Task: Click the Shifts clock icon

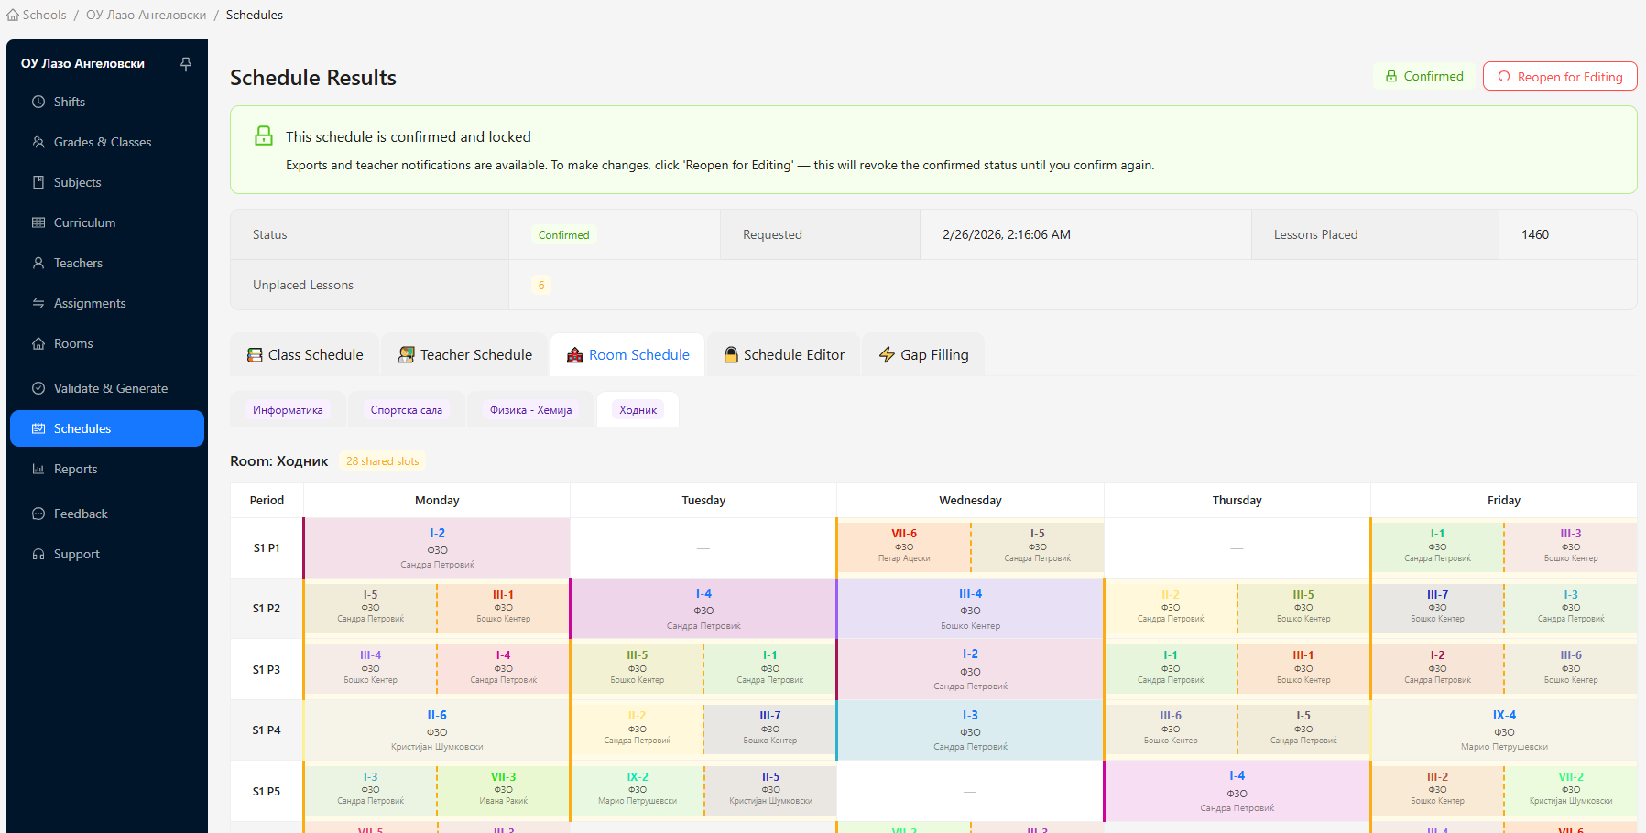Action: pyautogui.click(x=38, y=102)
